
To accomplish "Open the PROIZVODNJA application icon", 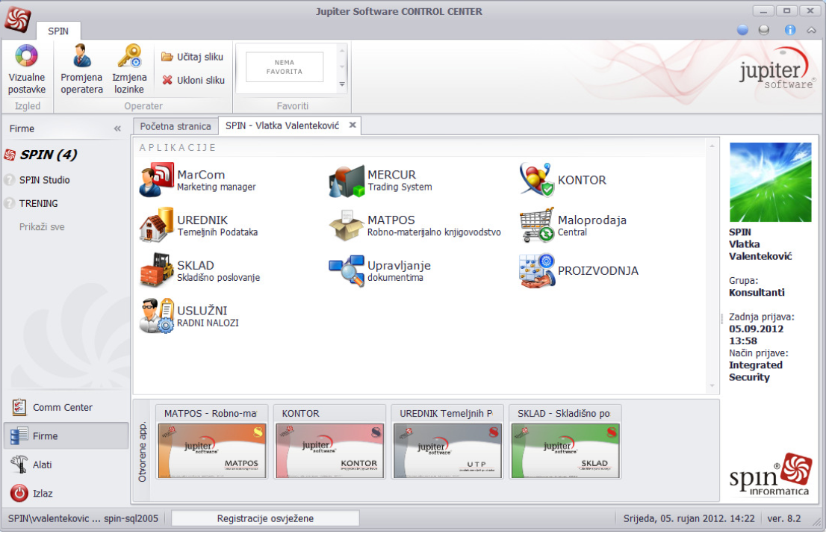I will (538, 271).
